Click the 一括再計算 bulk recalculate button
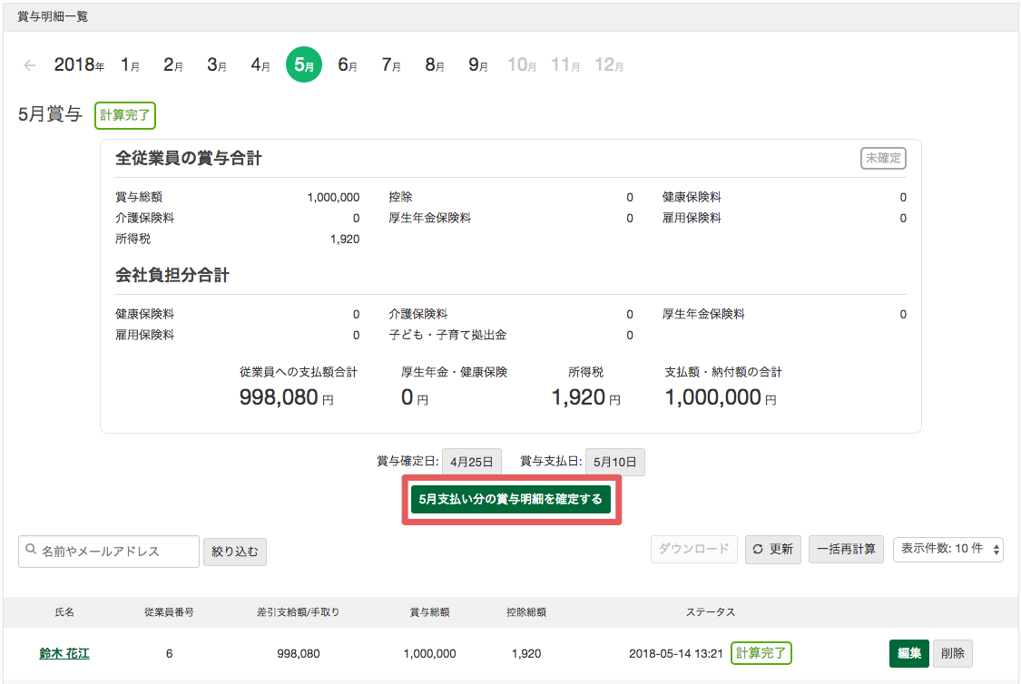 click(846, 549)
